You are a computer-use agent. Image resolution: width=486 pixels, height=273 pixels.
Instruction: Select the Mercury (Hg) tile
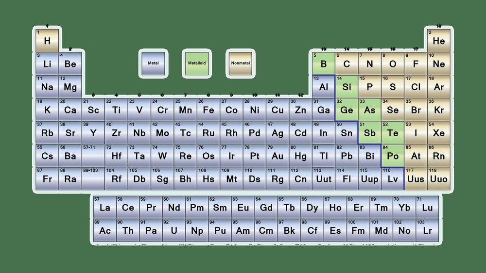pyautogui.click(x=301, y=156)
